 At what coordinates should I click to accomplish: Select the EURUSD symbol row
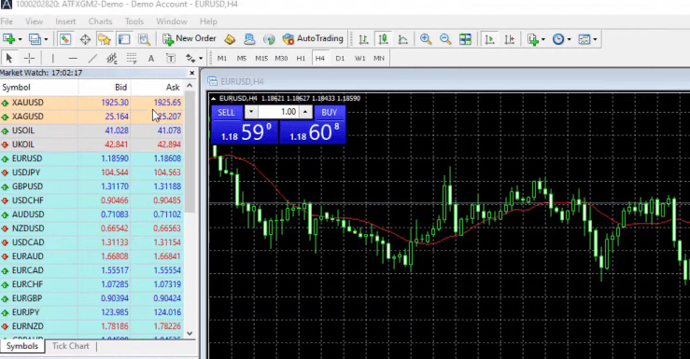click(x=92, y=159)
